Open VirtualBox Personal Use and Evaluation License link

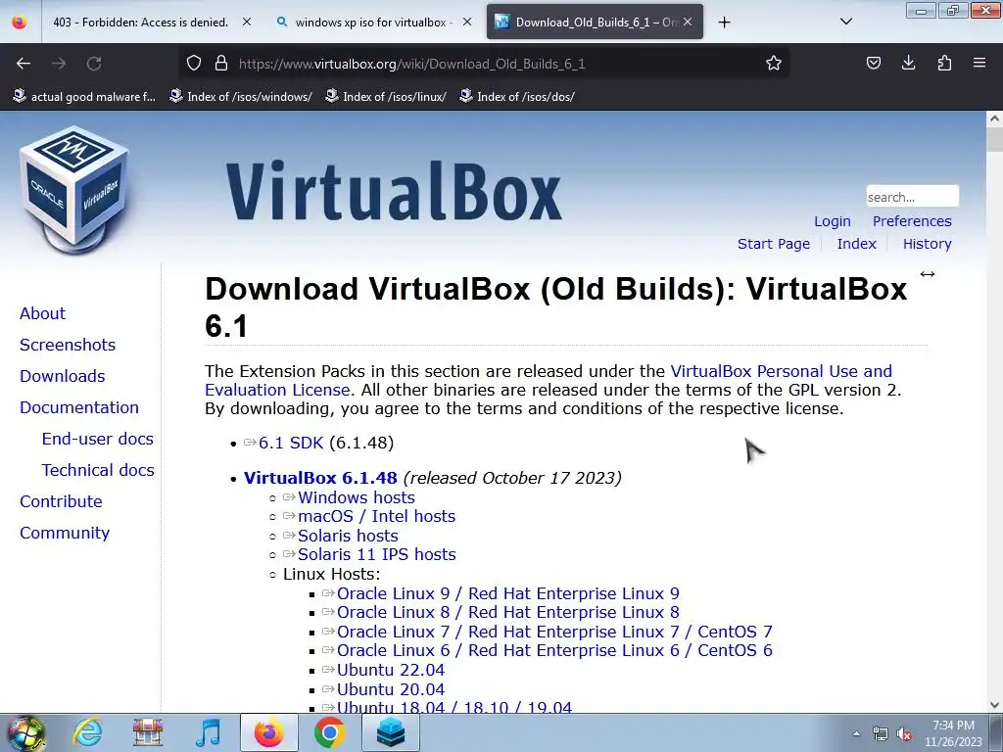click(x=781, y=371)
